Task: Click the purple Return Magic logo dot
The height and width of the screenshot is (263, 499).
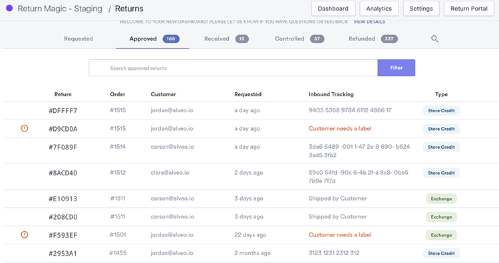Action: (x=9, y=8)
